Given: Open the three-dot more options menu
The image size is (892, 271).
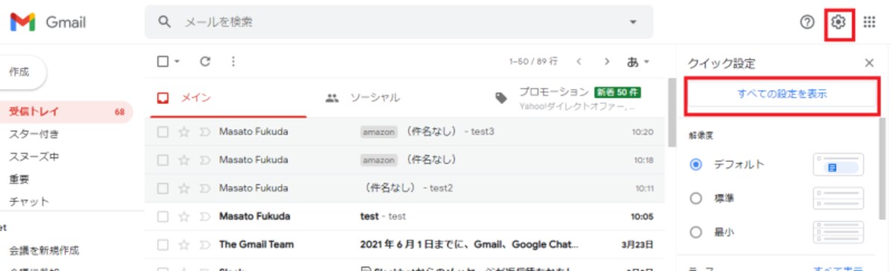Looking at the screenshot, I should [x=233, y=62].
